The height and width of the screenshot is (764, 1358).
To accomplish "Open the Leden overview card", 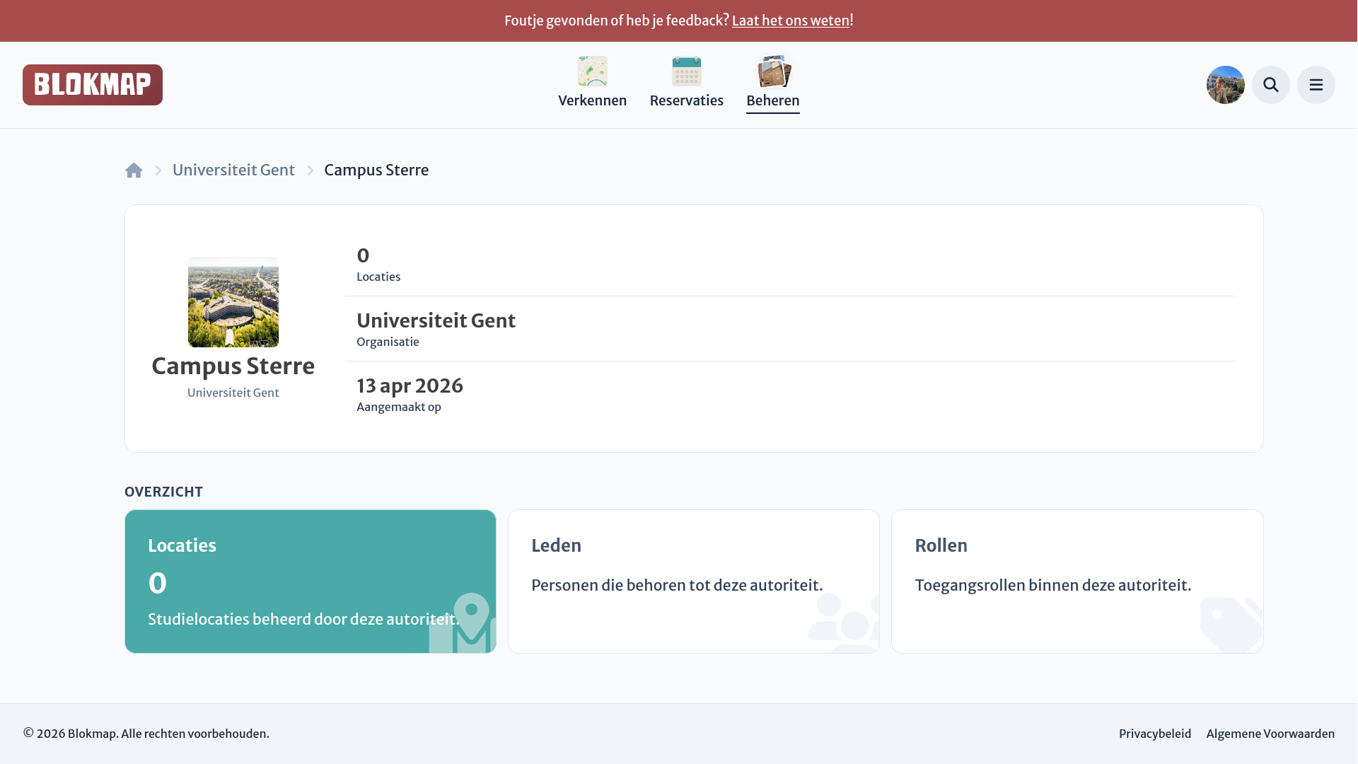I will (x=694, y=581).
